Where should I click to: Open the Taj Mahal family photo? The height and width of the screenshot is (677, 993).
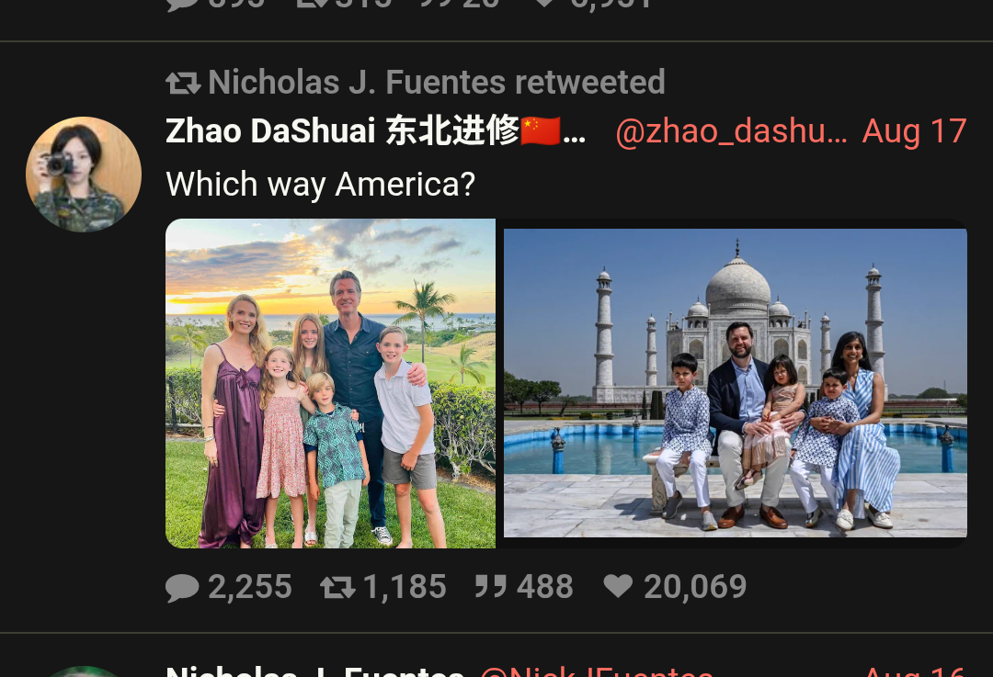click(736, 383)
